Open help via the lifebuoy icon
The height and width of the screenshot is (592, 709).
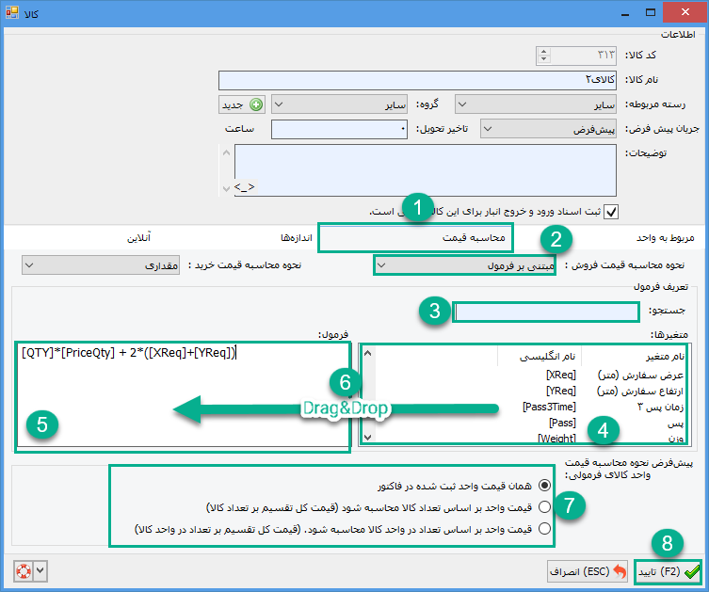[x=24, y=570]
